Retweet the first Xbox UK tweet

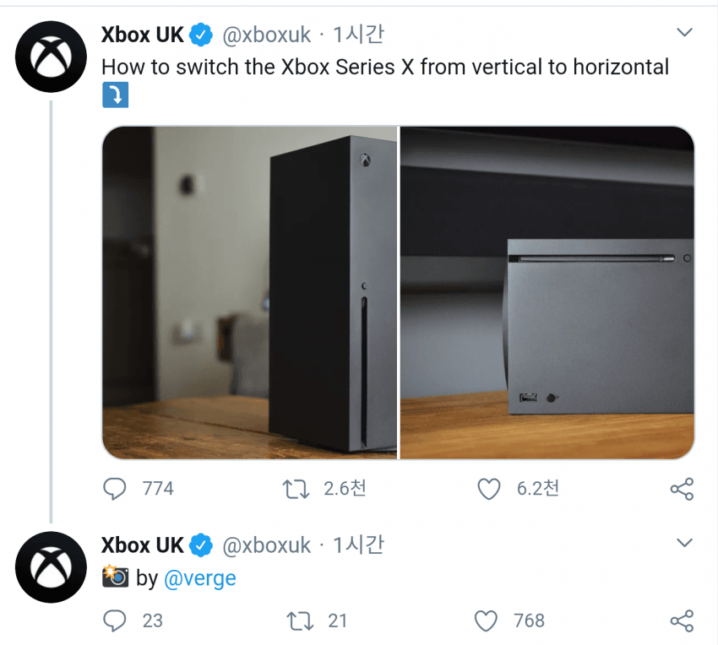click(296, 488)
